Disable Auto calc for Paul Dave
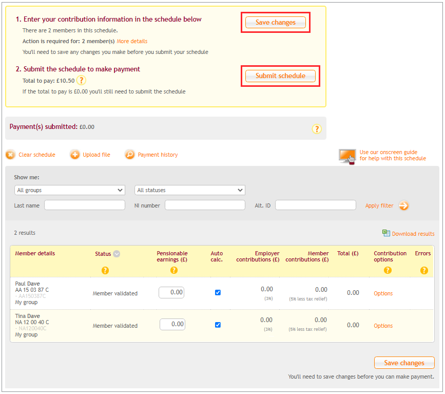 tap(218, 292)
